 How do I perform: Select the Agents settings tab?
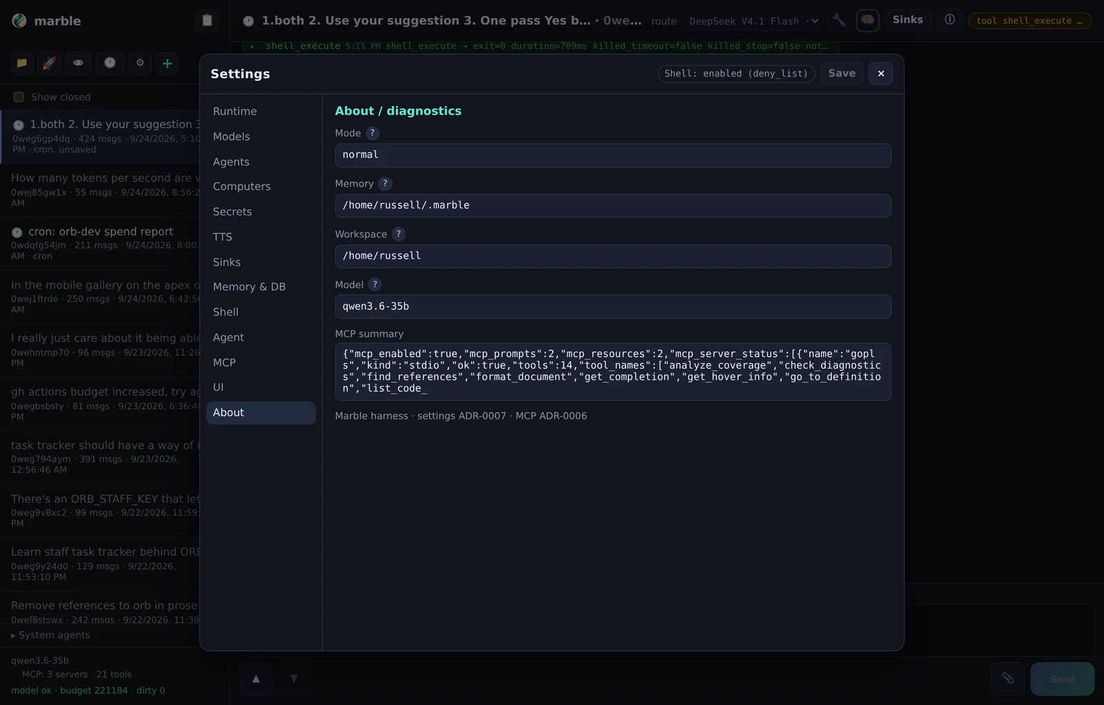pos(261,162)
